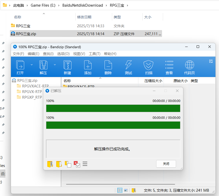219x196 pixels.
Task: Click the red X checkmark icon in the dialog
Action: (77, 164)
